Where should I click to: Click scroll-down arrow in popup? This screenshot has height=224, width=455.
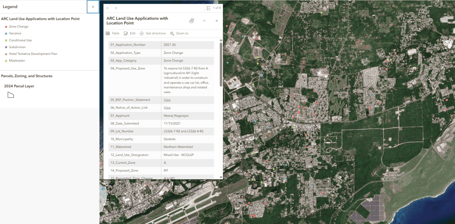pos(220,177)
